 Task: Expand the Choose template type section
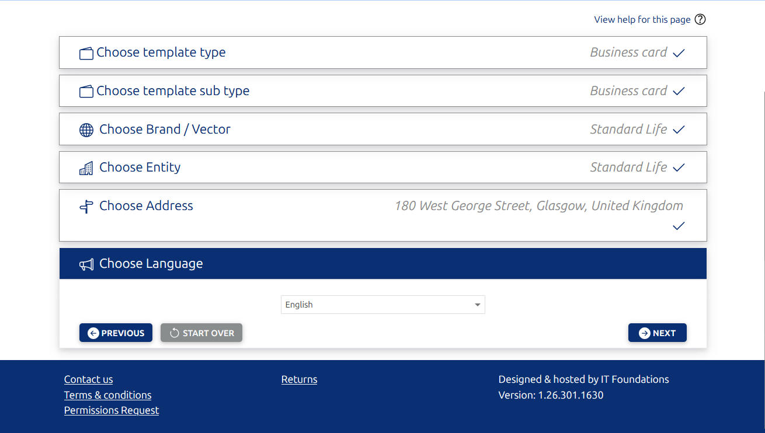click(161, 53)
